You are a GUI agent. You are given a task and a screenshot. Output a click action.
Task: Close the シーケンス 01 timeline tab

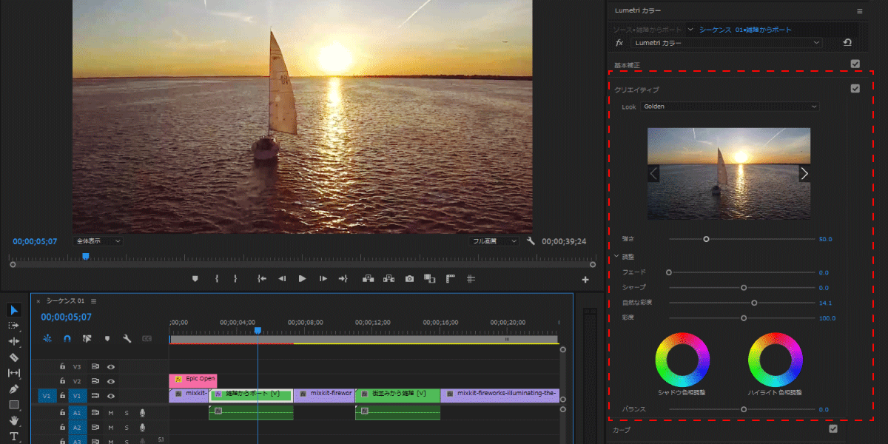click(38, 301)
